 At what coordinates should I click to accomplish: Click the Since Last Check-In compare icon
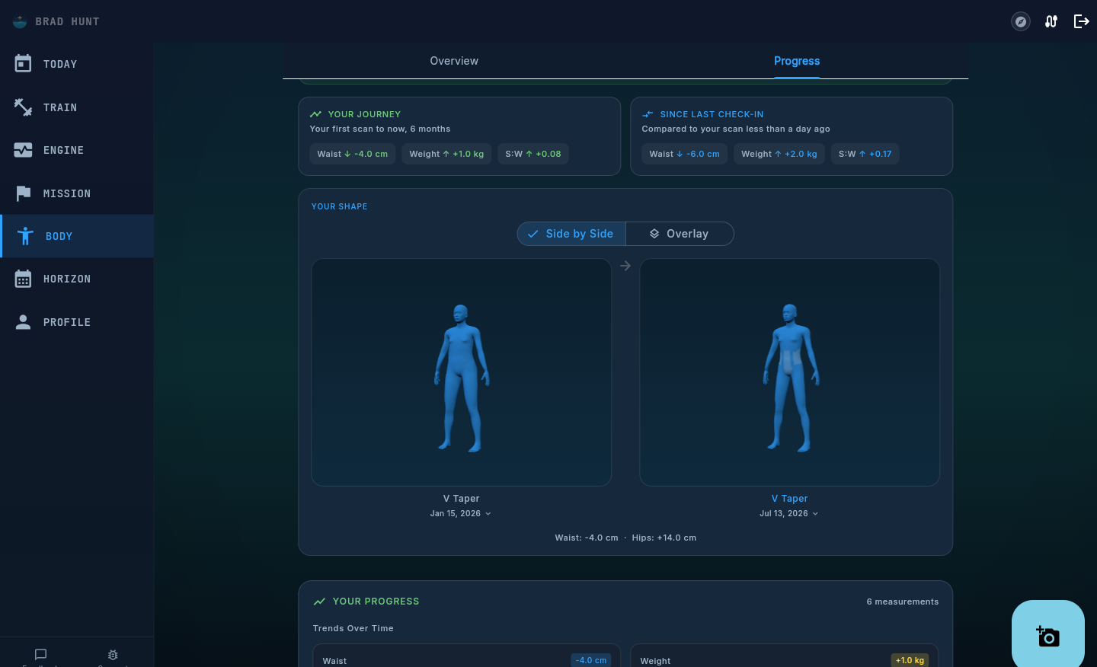(648, 114)
